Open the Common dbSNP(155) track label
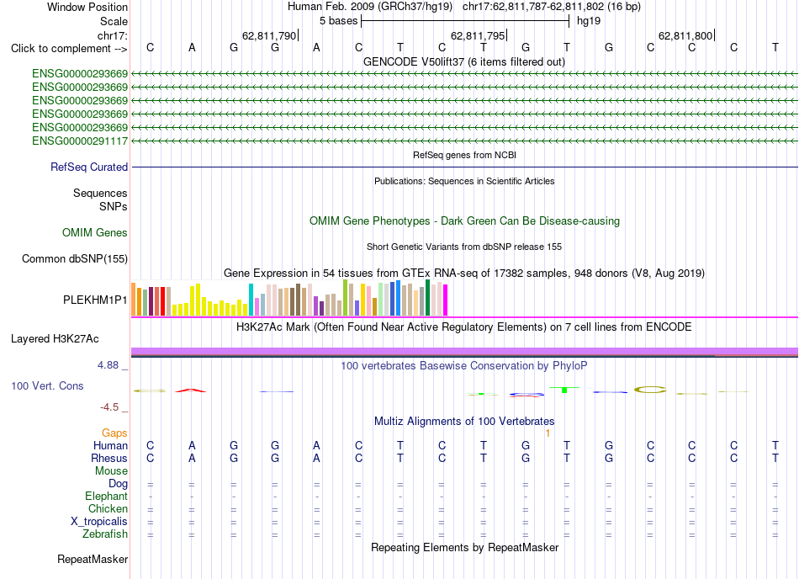The width and height of the screenshot is (799, 579). tap(75, 259)
